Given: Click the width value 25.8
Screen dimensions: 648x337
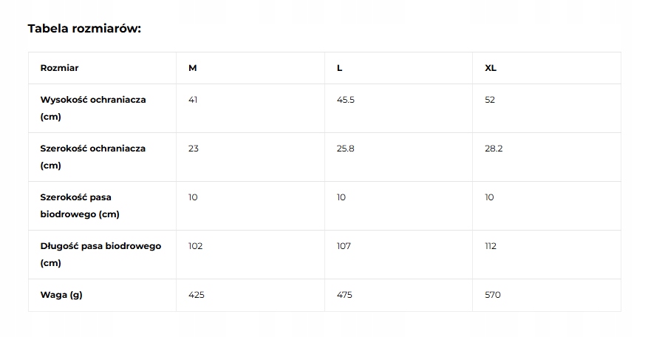Looking at the screenshot, I should point(346,149).
